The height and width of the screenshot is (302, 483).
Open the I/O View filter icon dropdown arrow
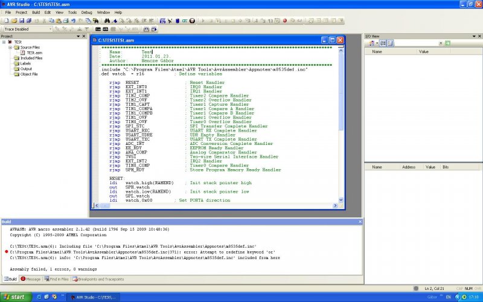coord(377,43)
